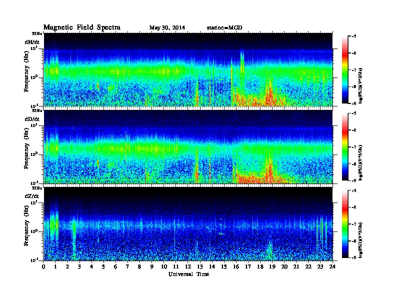Click the log(PSD) label beside dH/dt color scale
This screenshot has width=396, height=306.
tap(361, 85)
